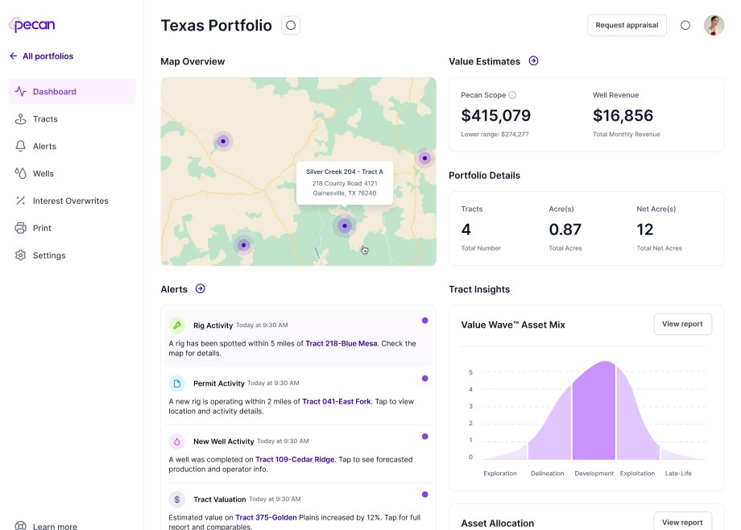Click the circle button beside Texas Portfolio
The width and height of the screenshot is (741, 530).
tap(291, 25)
